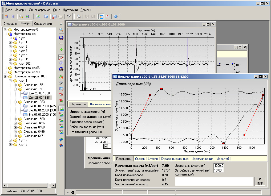Switch to the Штанги tab
The height and width of the screenshot is (196, 271).
click(153, 159)
